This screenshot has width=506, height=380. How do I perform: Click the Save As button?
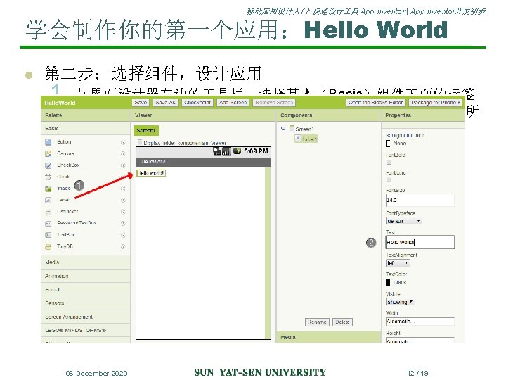(x=165, y=103)
